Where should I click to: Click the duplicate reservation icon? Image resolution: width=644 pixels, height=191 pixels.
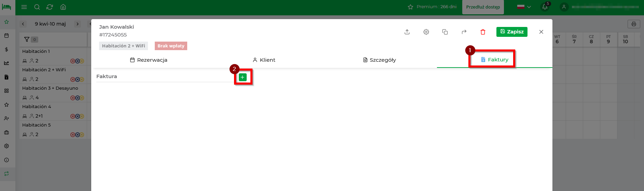coord(445,32)
